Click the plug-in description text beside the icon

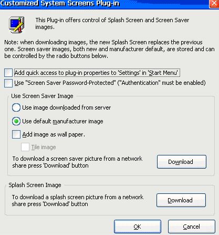[112, 24]
